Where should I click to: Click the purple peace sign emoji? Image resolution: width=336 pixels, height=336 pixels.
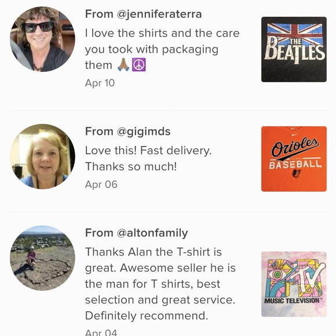tap(139, 65)
